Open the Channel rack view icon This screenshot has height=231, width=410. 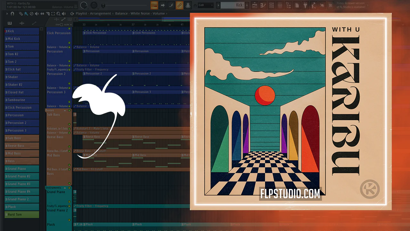[x=272, y=5]
